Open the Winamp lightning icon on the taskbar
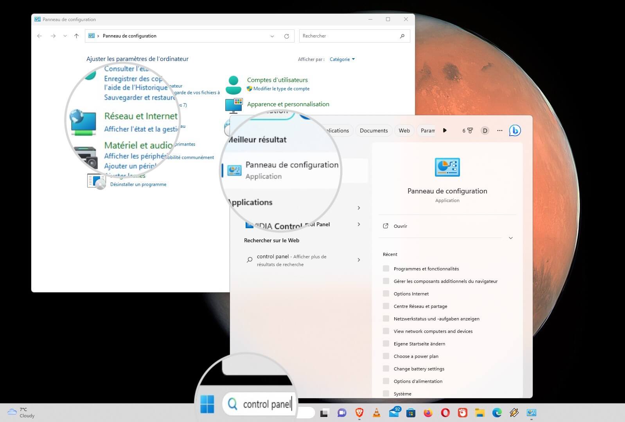 (x=514, y=413)
